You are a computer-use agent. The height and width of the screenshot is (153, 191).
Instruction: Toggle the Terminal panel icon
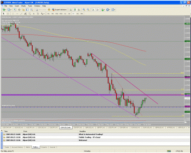coord(28,9)
